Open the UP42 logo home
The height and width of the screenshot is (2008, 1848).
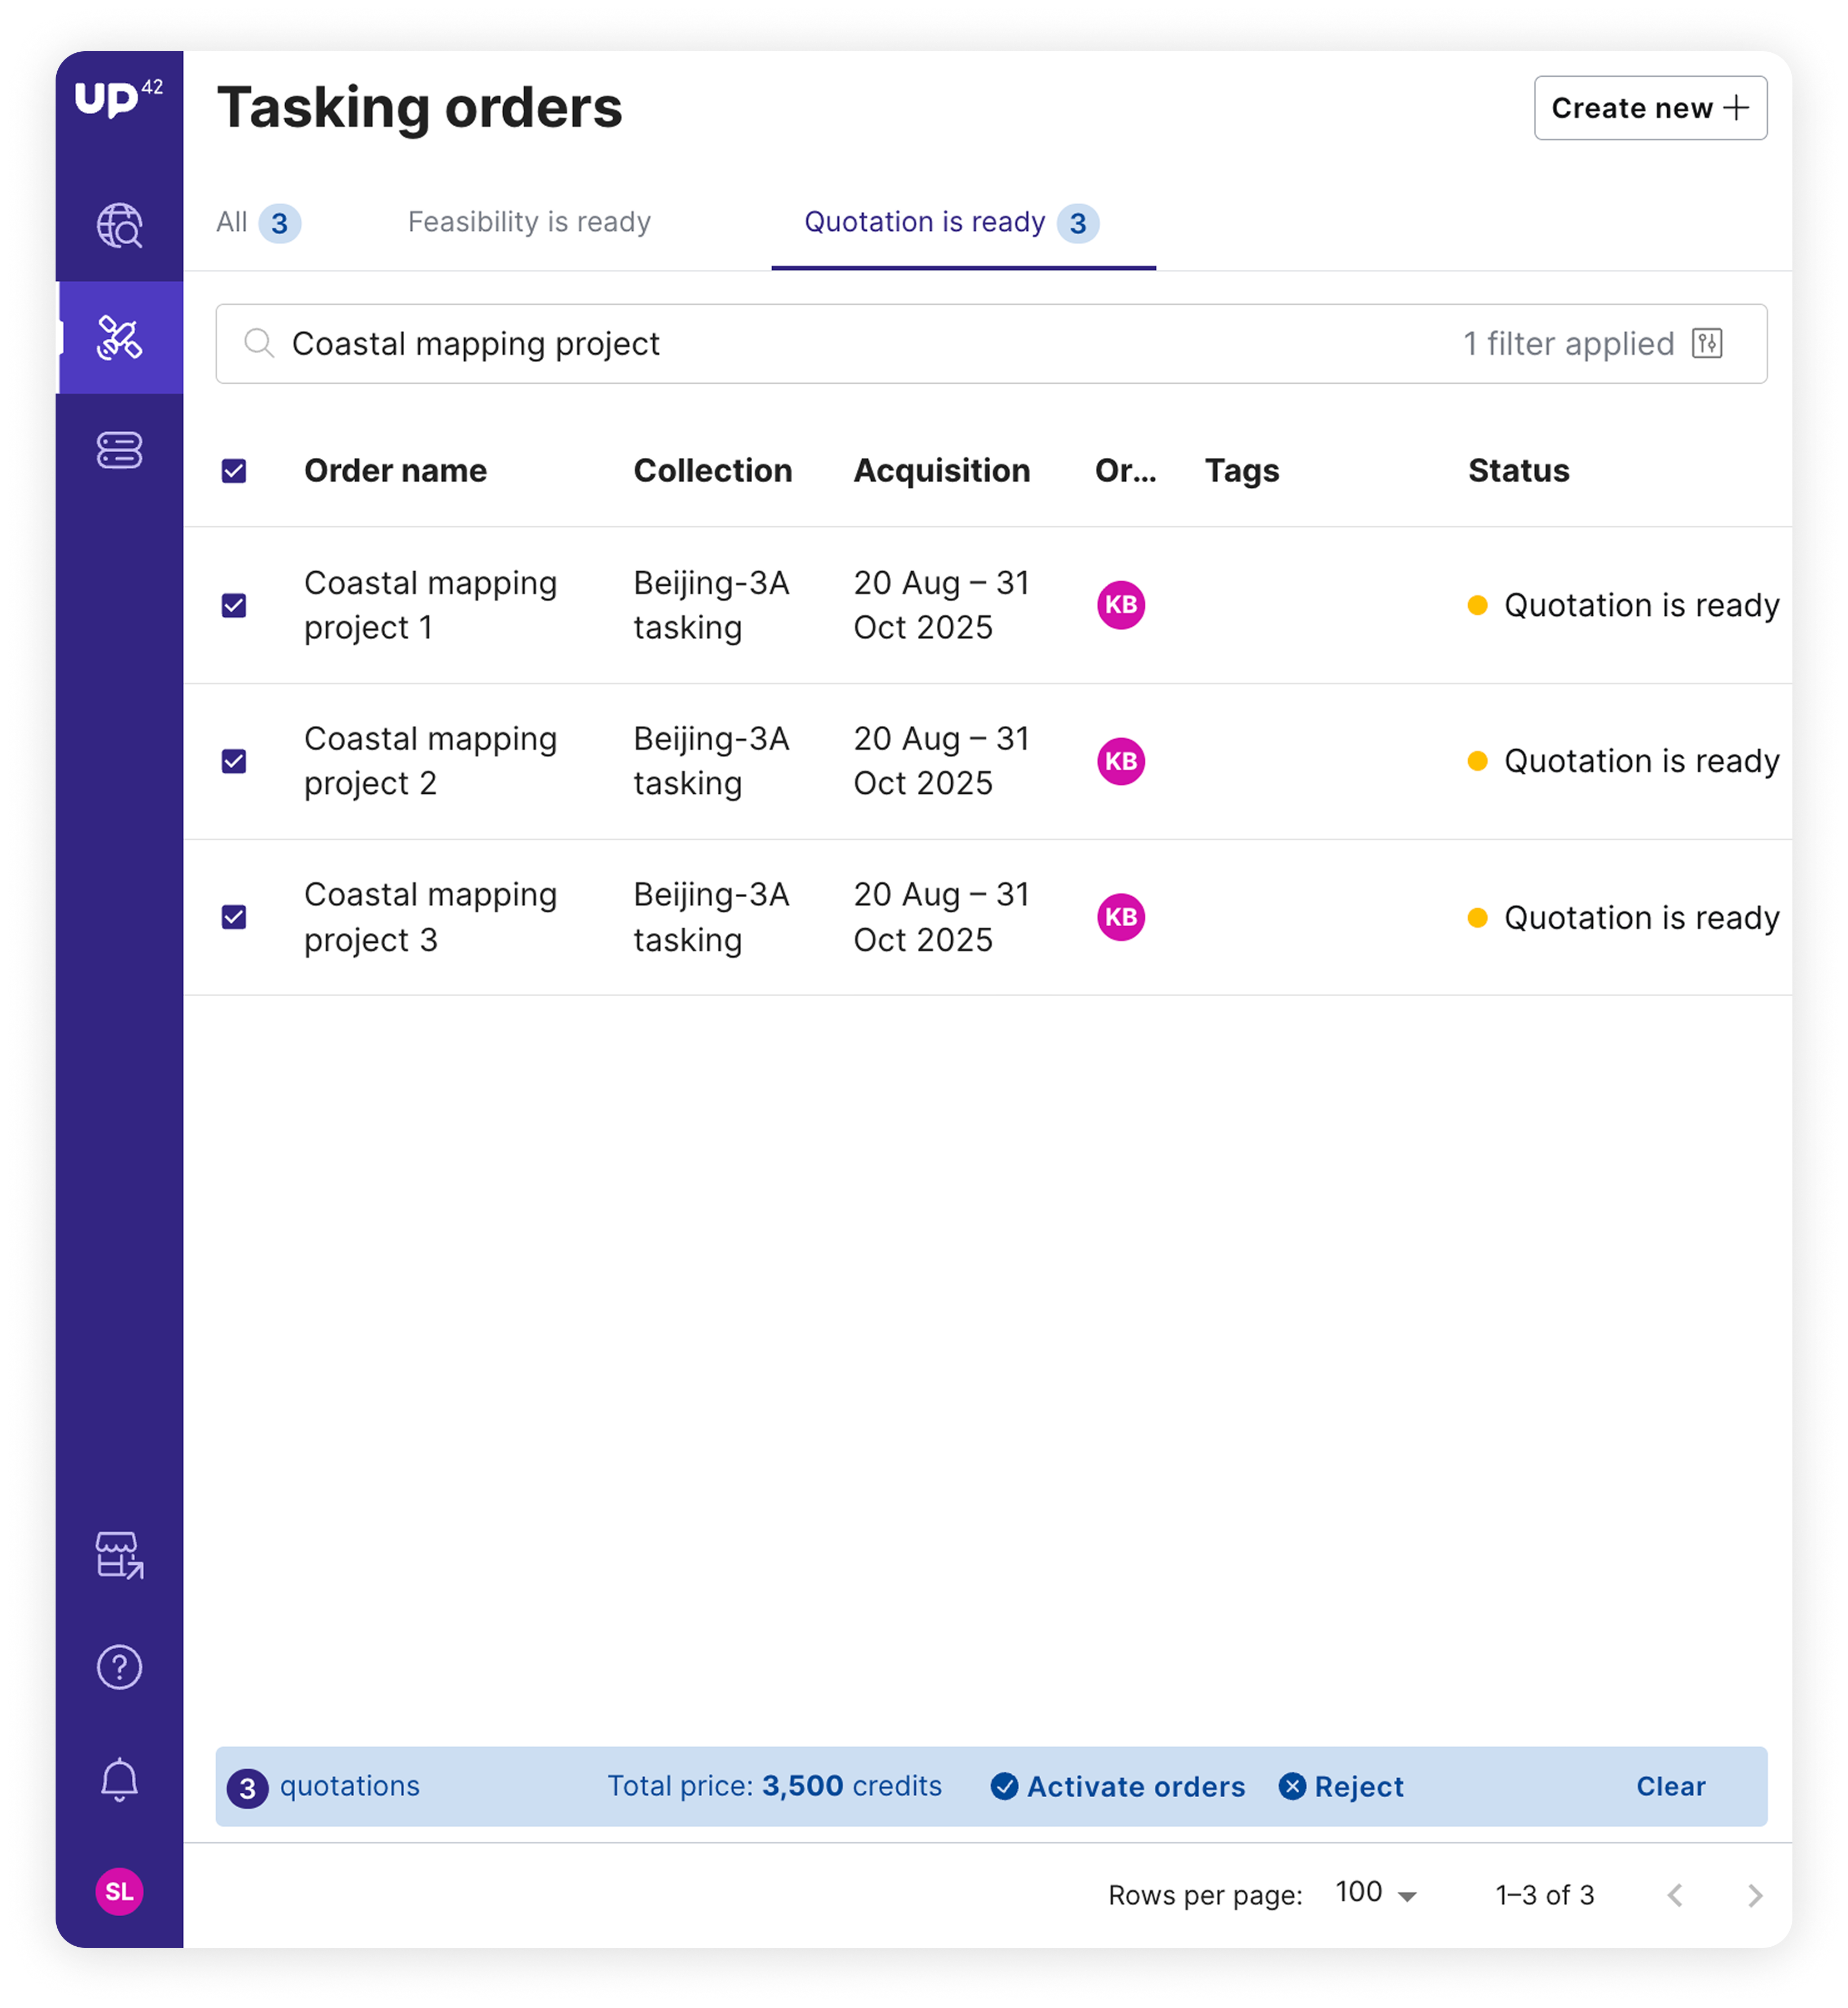118,98
